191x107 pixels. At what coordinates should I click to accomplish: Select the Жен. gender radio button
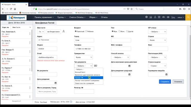coord(119,31)
